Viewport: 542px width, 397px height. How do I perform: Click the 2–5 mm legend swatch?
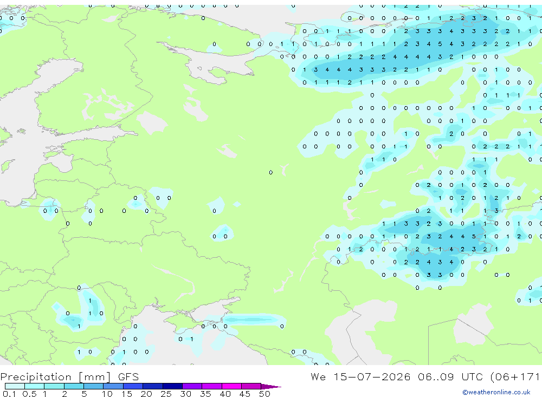pos(74,386)
